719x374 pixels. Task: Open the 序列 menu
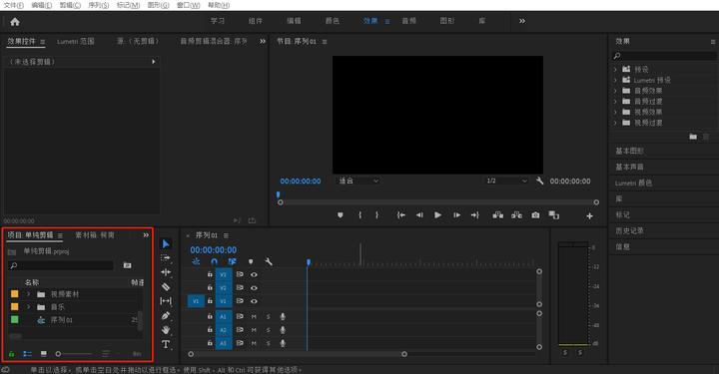pyautogui.click(x=99, y=5)
